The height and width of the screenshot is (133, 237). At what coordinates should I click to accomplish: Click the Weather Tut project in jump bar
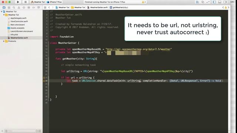tap(63, 7)
